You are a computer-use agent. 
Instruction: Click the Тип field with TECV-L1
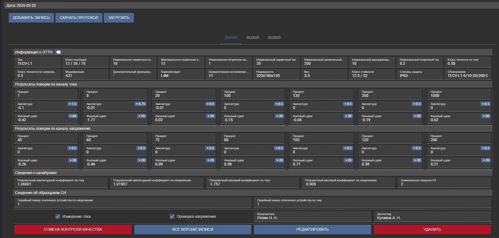pos(38,62)
